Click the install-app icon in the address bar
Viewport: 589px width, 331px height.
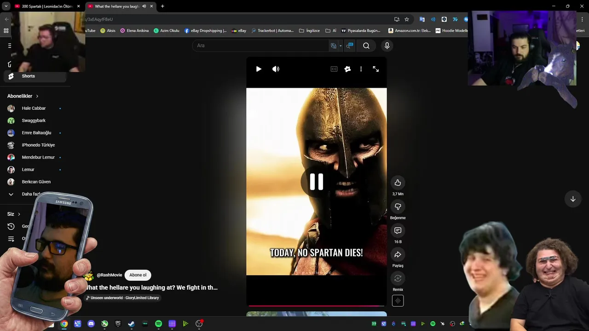[x=397, y=19]
